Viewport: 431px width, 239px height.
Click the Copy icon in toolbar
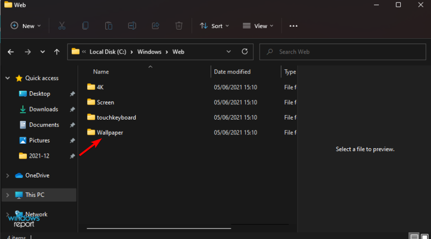pos(85,26)
